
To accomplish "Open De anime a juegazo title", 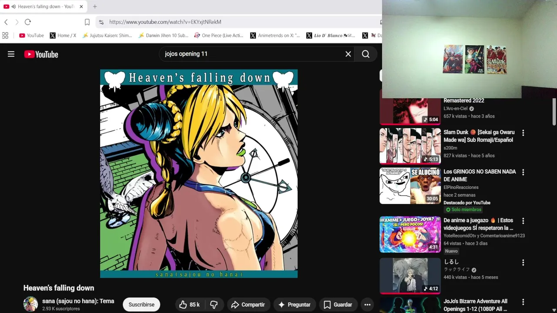I will coord(479,224).
